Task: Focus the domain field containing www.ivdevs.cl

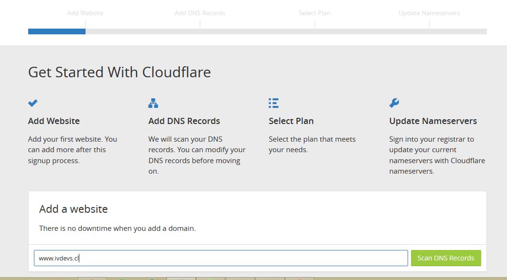Action: point(221,258)
